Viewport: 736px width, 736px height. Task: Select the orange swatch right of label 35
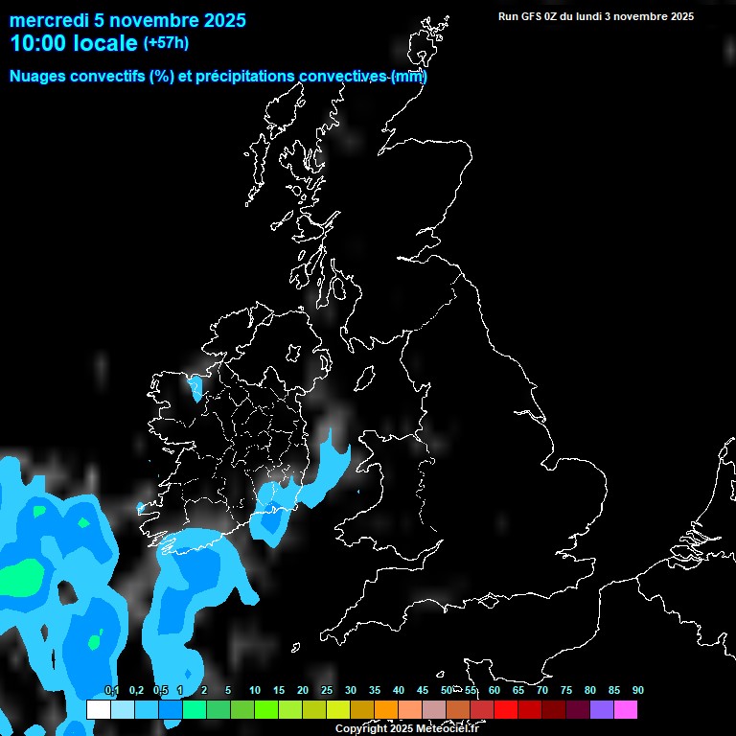[x=385, y=709]
